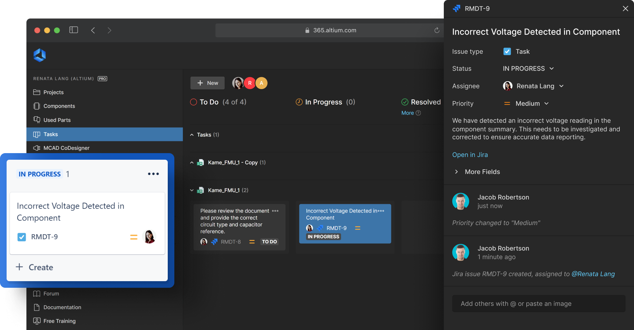Click the red 'R' user avatar
Screen dimensions: 634x330
pyautogui.click(x=250, y=83)
